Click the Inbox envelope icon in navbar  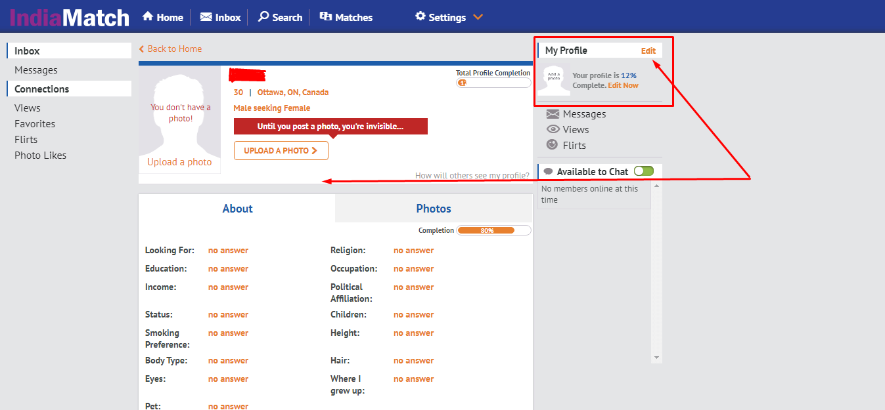(x=206, y=17)
